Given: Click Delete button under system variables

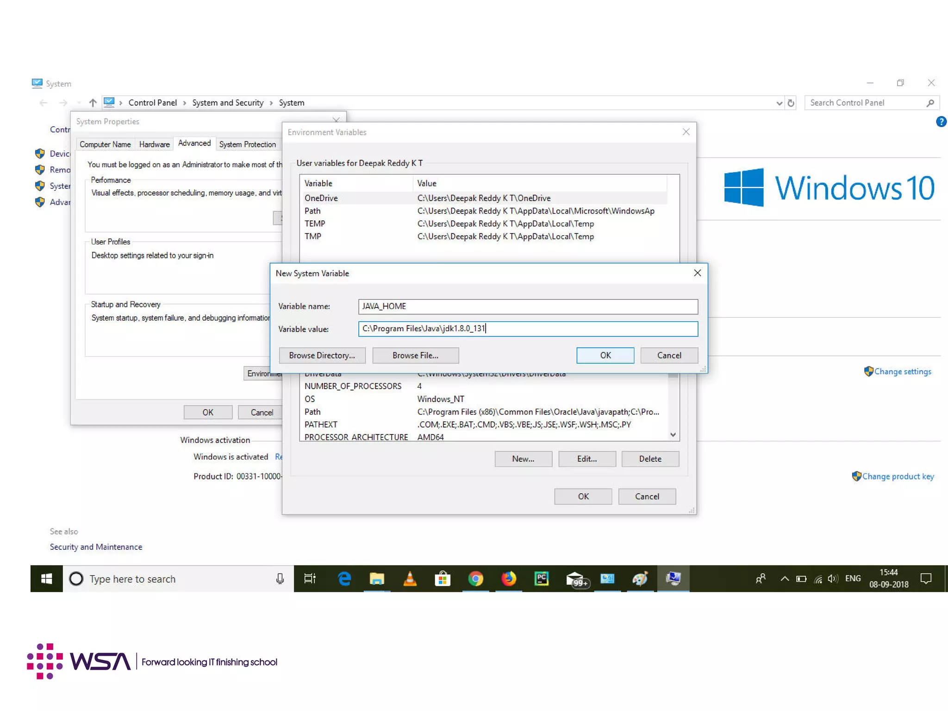Looking at the screenshot, I should click(x=650, y=459).
